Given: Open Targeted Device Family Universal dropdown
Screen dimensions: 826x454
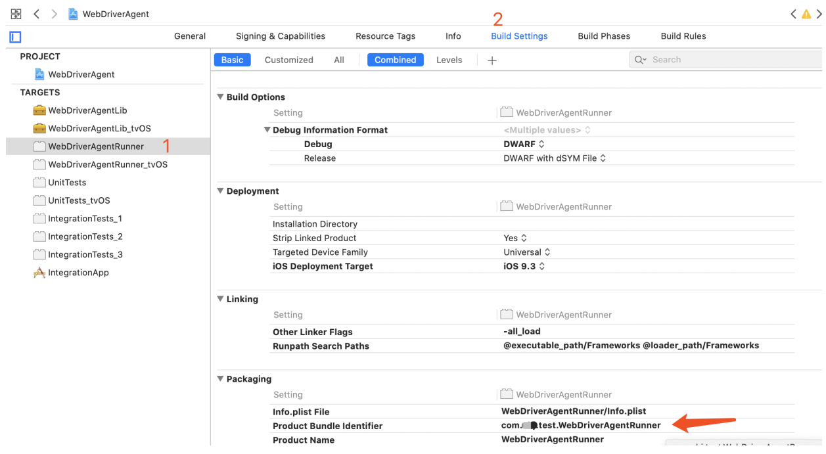Looking at the screenshot, I should pos(527,252).
